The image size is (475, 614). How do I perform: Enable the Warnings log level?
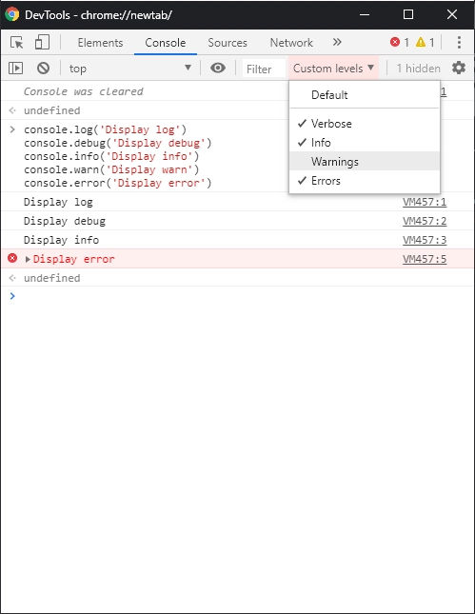(365, 161)
